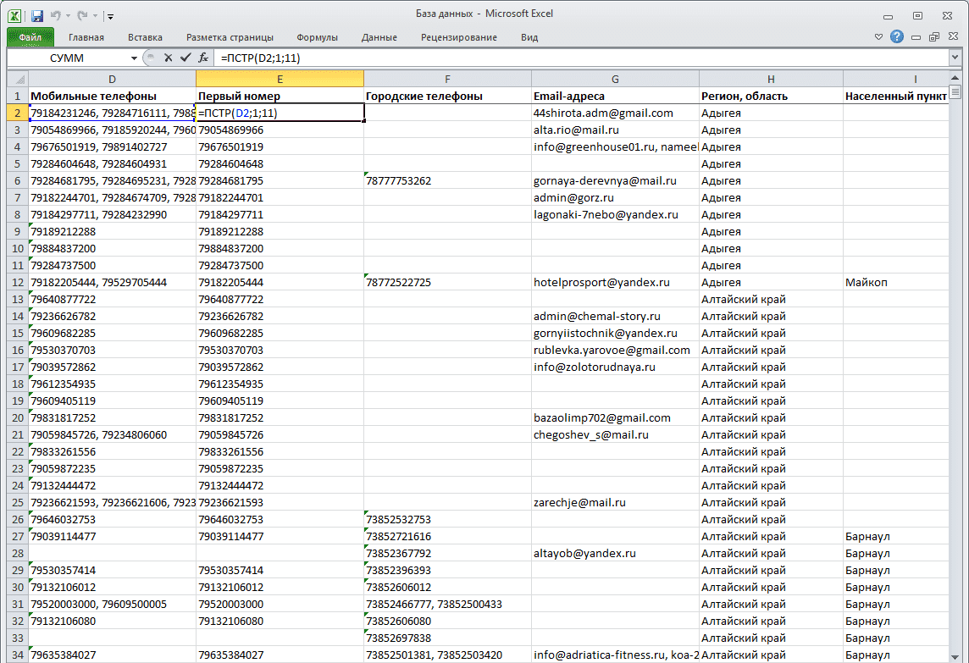The image size is (969, 663).
Task: Toggle ribbon minimize chevron icon
Action: coord(878,37)
